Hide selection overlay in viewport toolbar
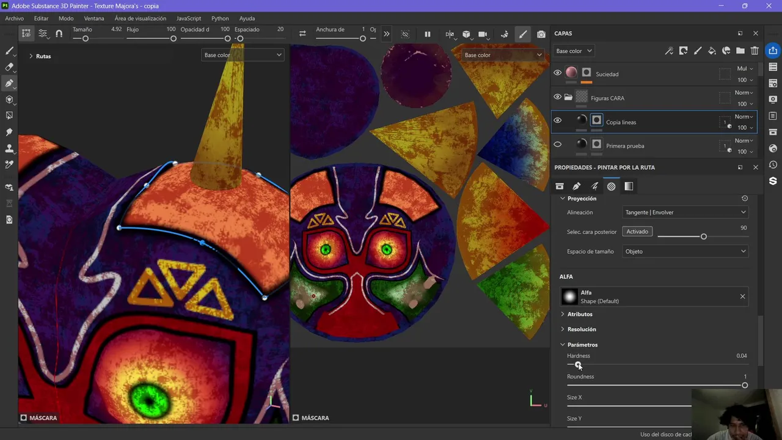 [405, 34]
